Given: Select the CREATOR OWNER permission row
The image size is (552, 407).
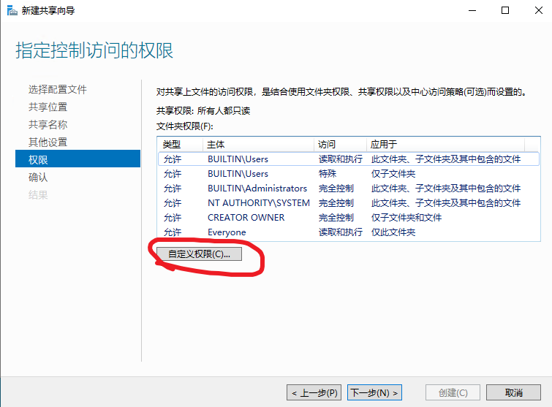Looking at the screenshot, I should tap(347, 218).
